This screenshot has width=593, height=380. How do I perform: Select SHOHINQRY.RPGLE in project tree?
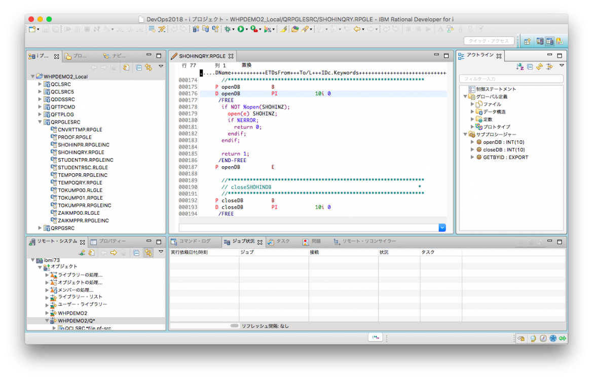(x=81, y=152)
